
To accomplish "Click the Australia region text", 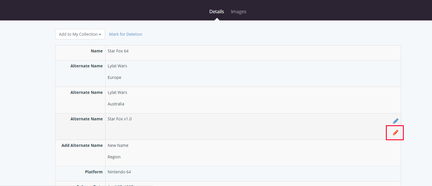I will pos(116,104).
